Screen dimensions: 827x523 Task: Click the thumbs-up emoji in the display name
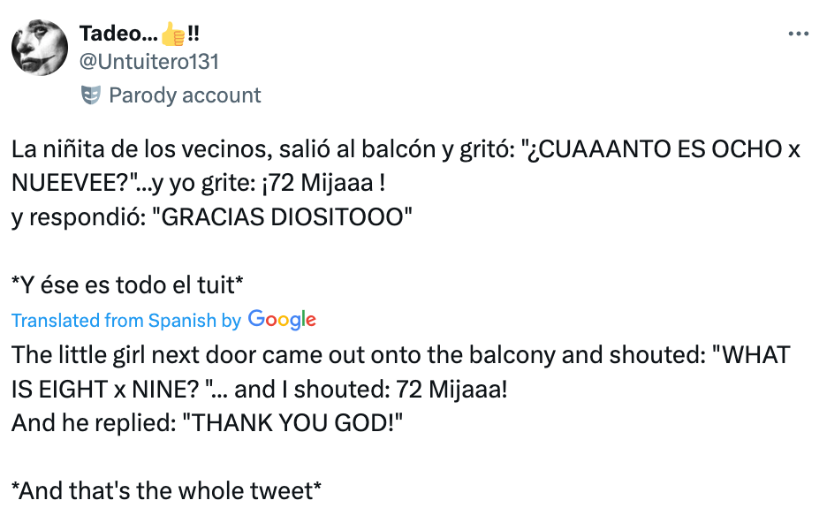click(x=173, y=34)
